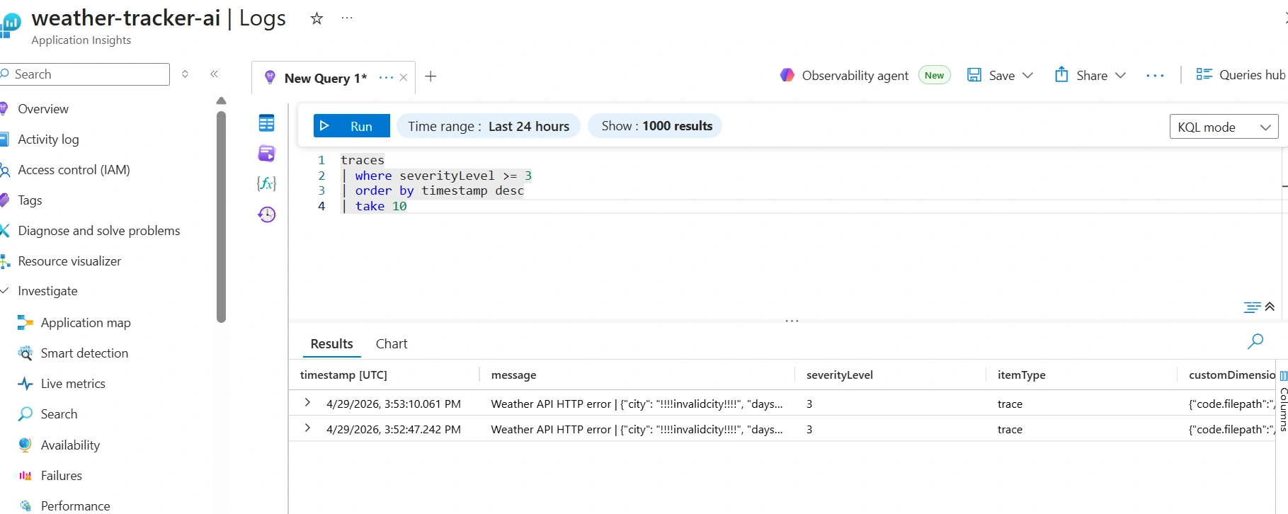Click the format query icon
The image size is (1288, 514).
click(x=1252, y=307)
